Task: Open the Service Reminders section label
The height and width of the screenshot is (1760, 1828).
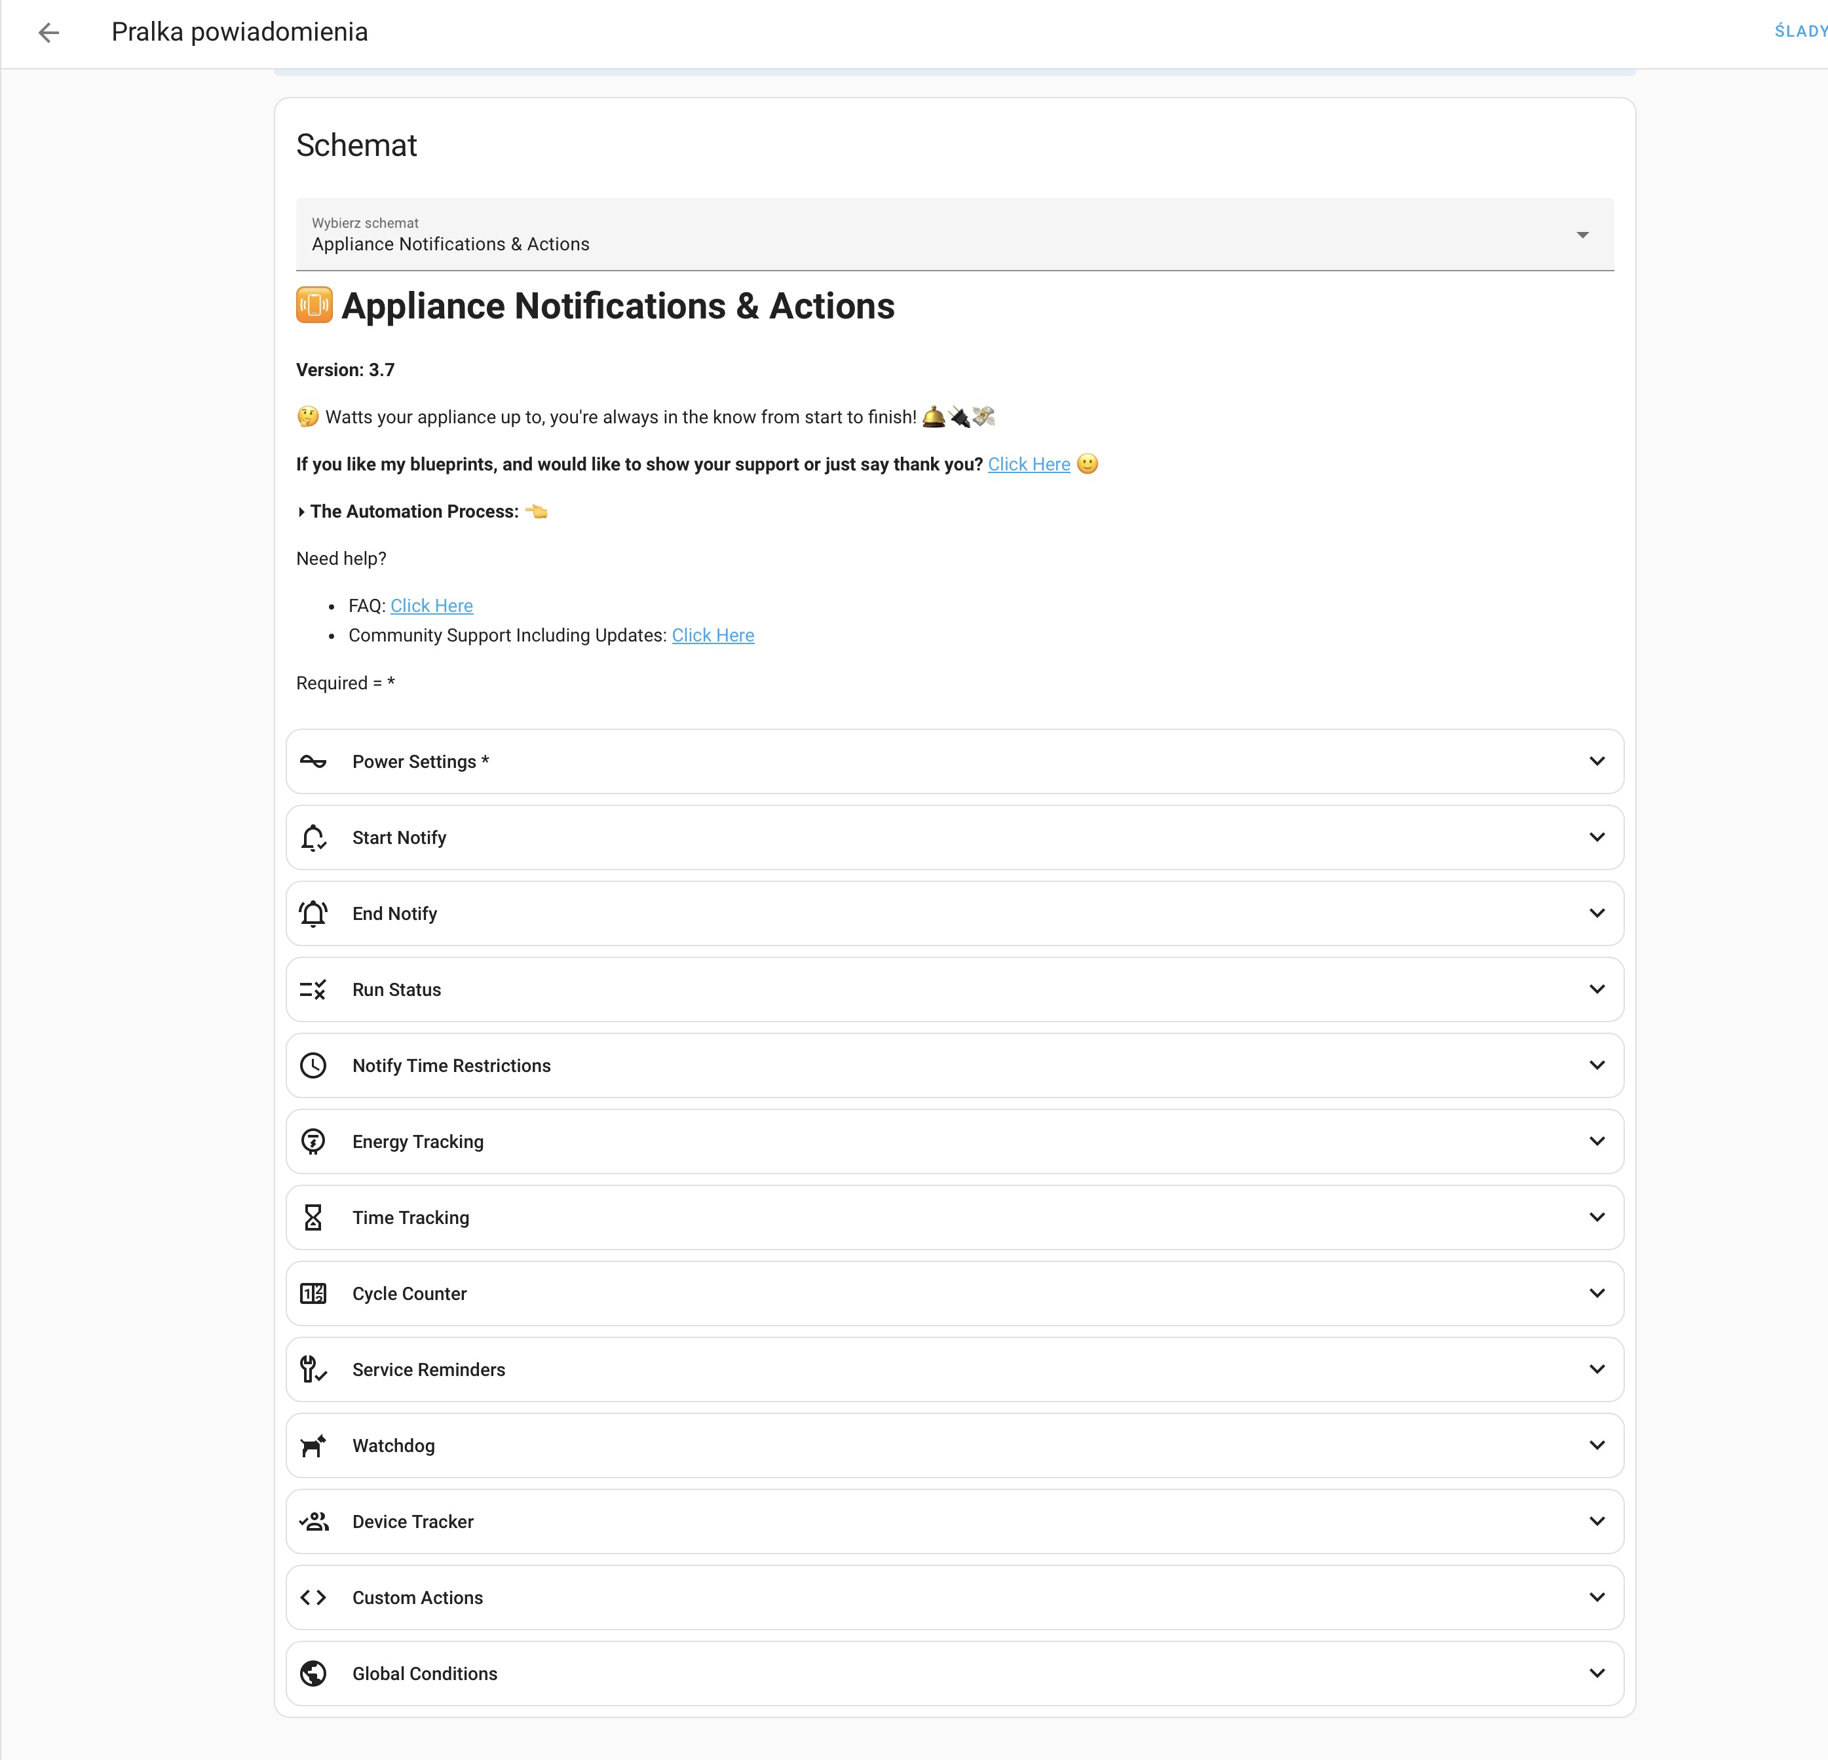Action: (429, 1370)
